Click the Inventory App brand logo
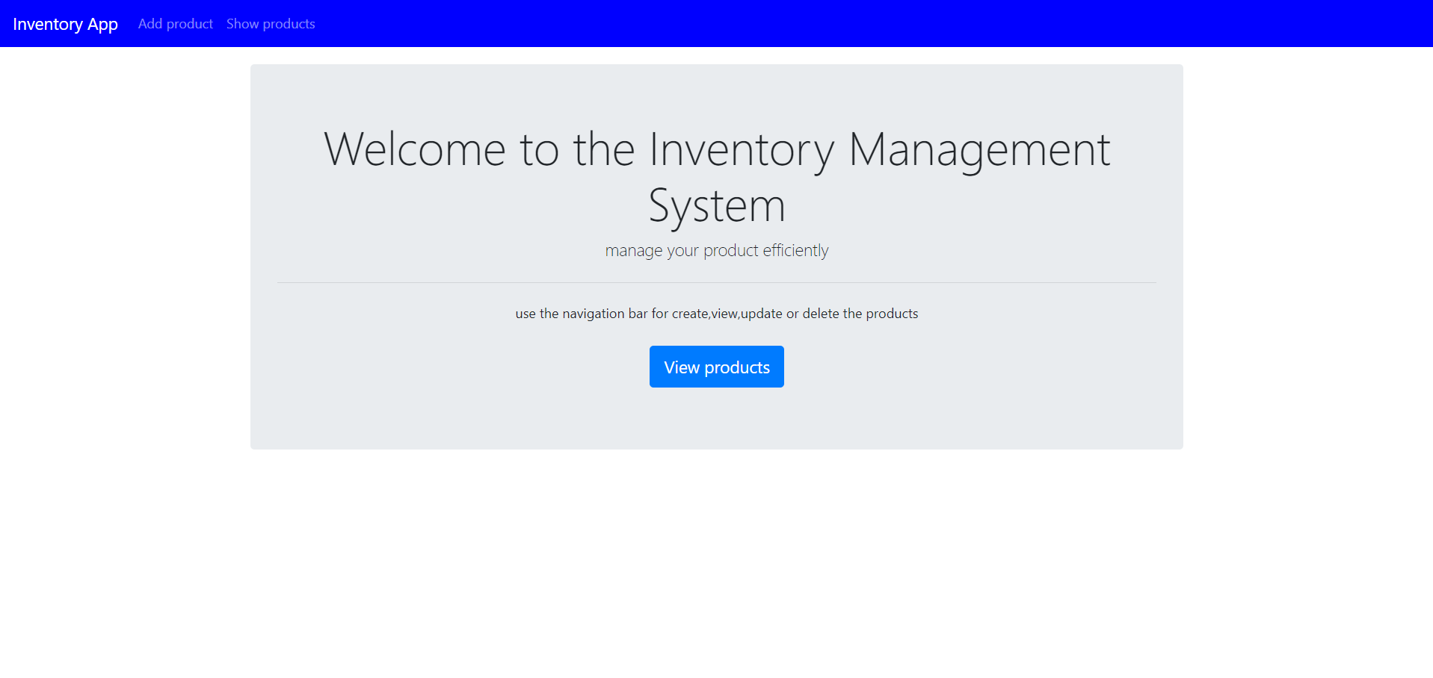1433x678 pixels. point(65,24)
